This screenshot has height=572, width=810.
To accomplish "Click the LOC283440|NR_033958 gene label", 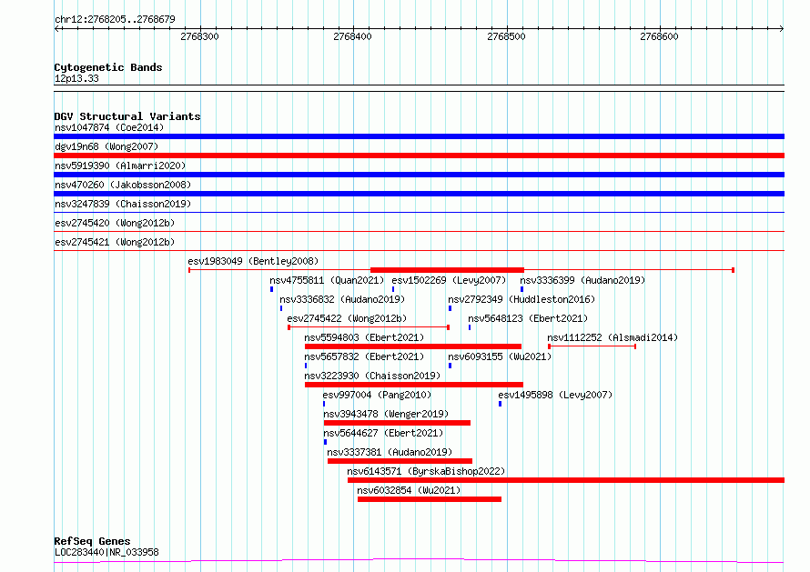I will point(106,552).
